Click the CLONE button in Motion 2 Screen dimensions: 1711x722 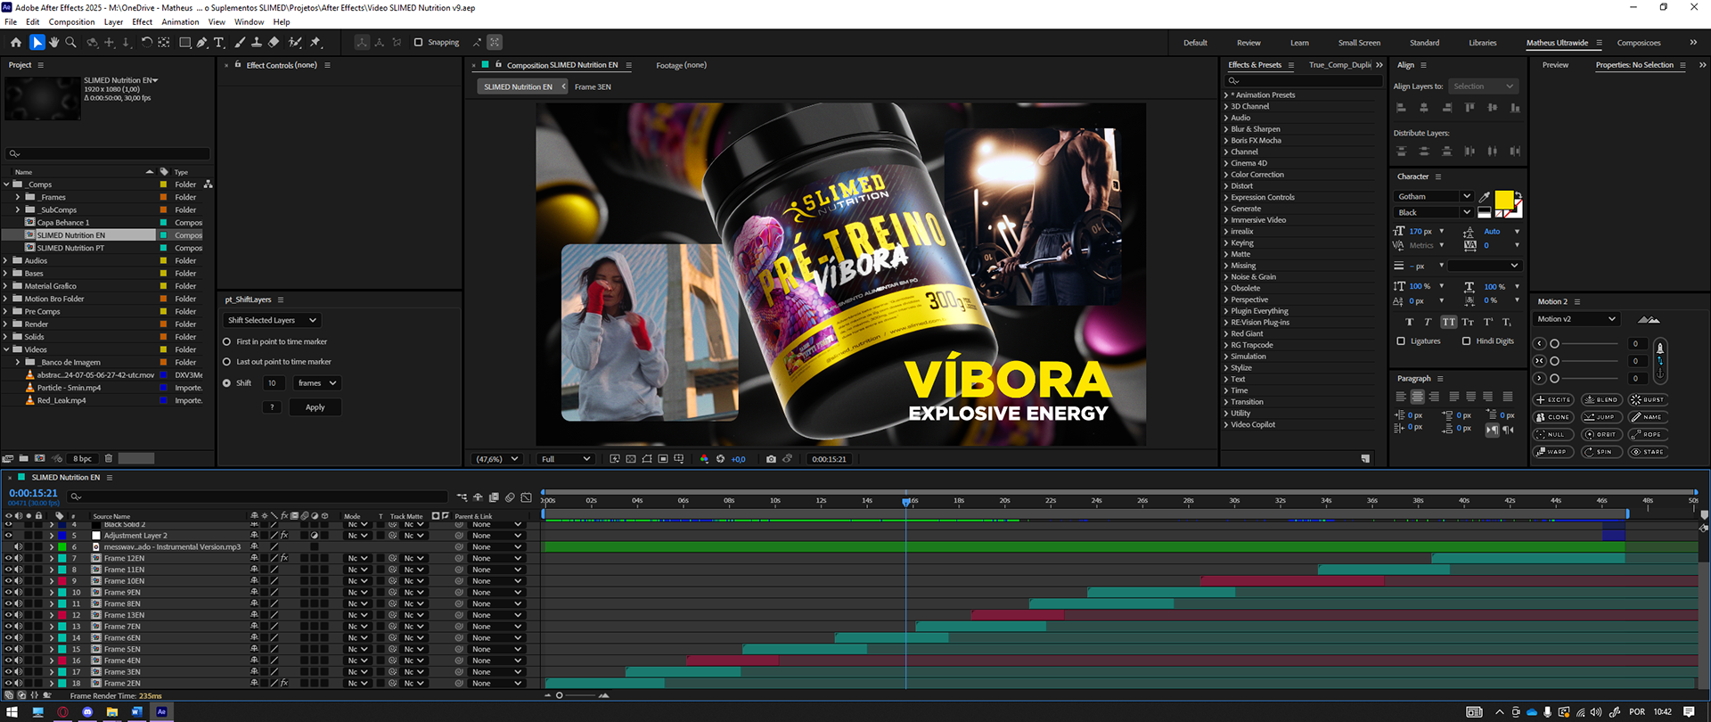point(1553,417)
